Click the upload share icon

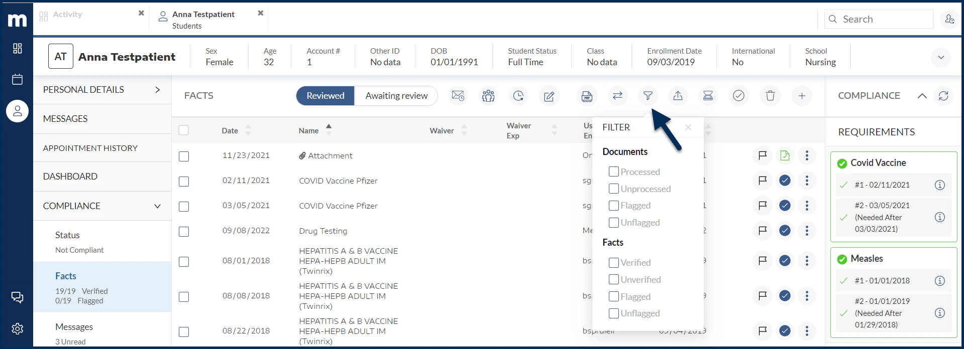coord(678,96)
